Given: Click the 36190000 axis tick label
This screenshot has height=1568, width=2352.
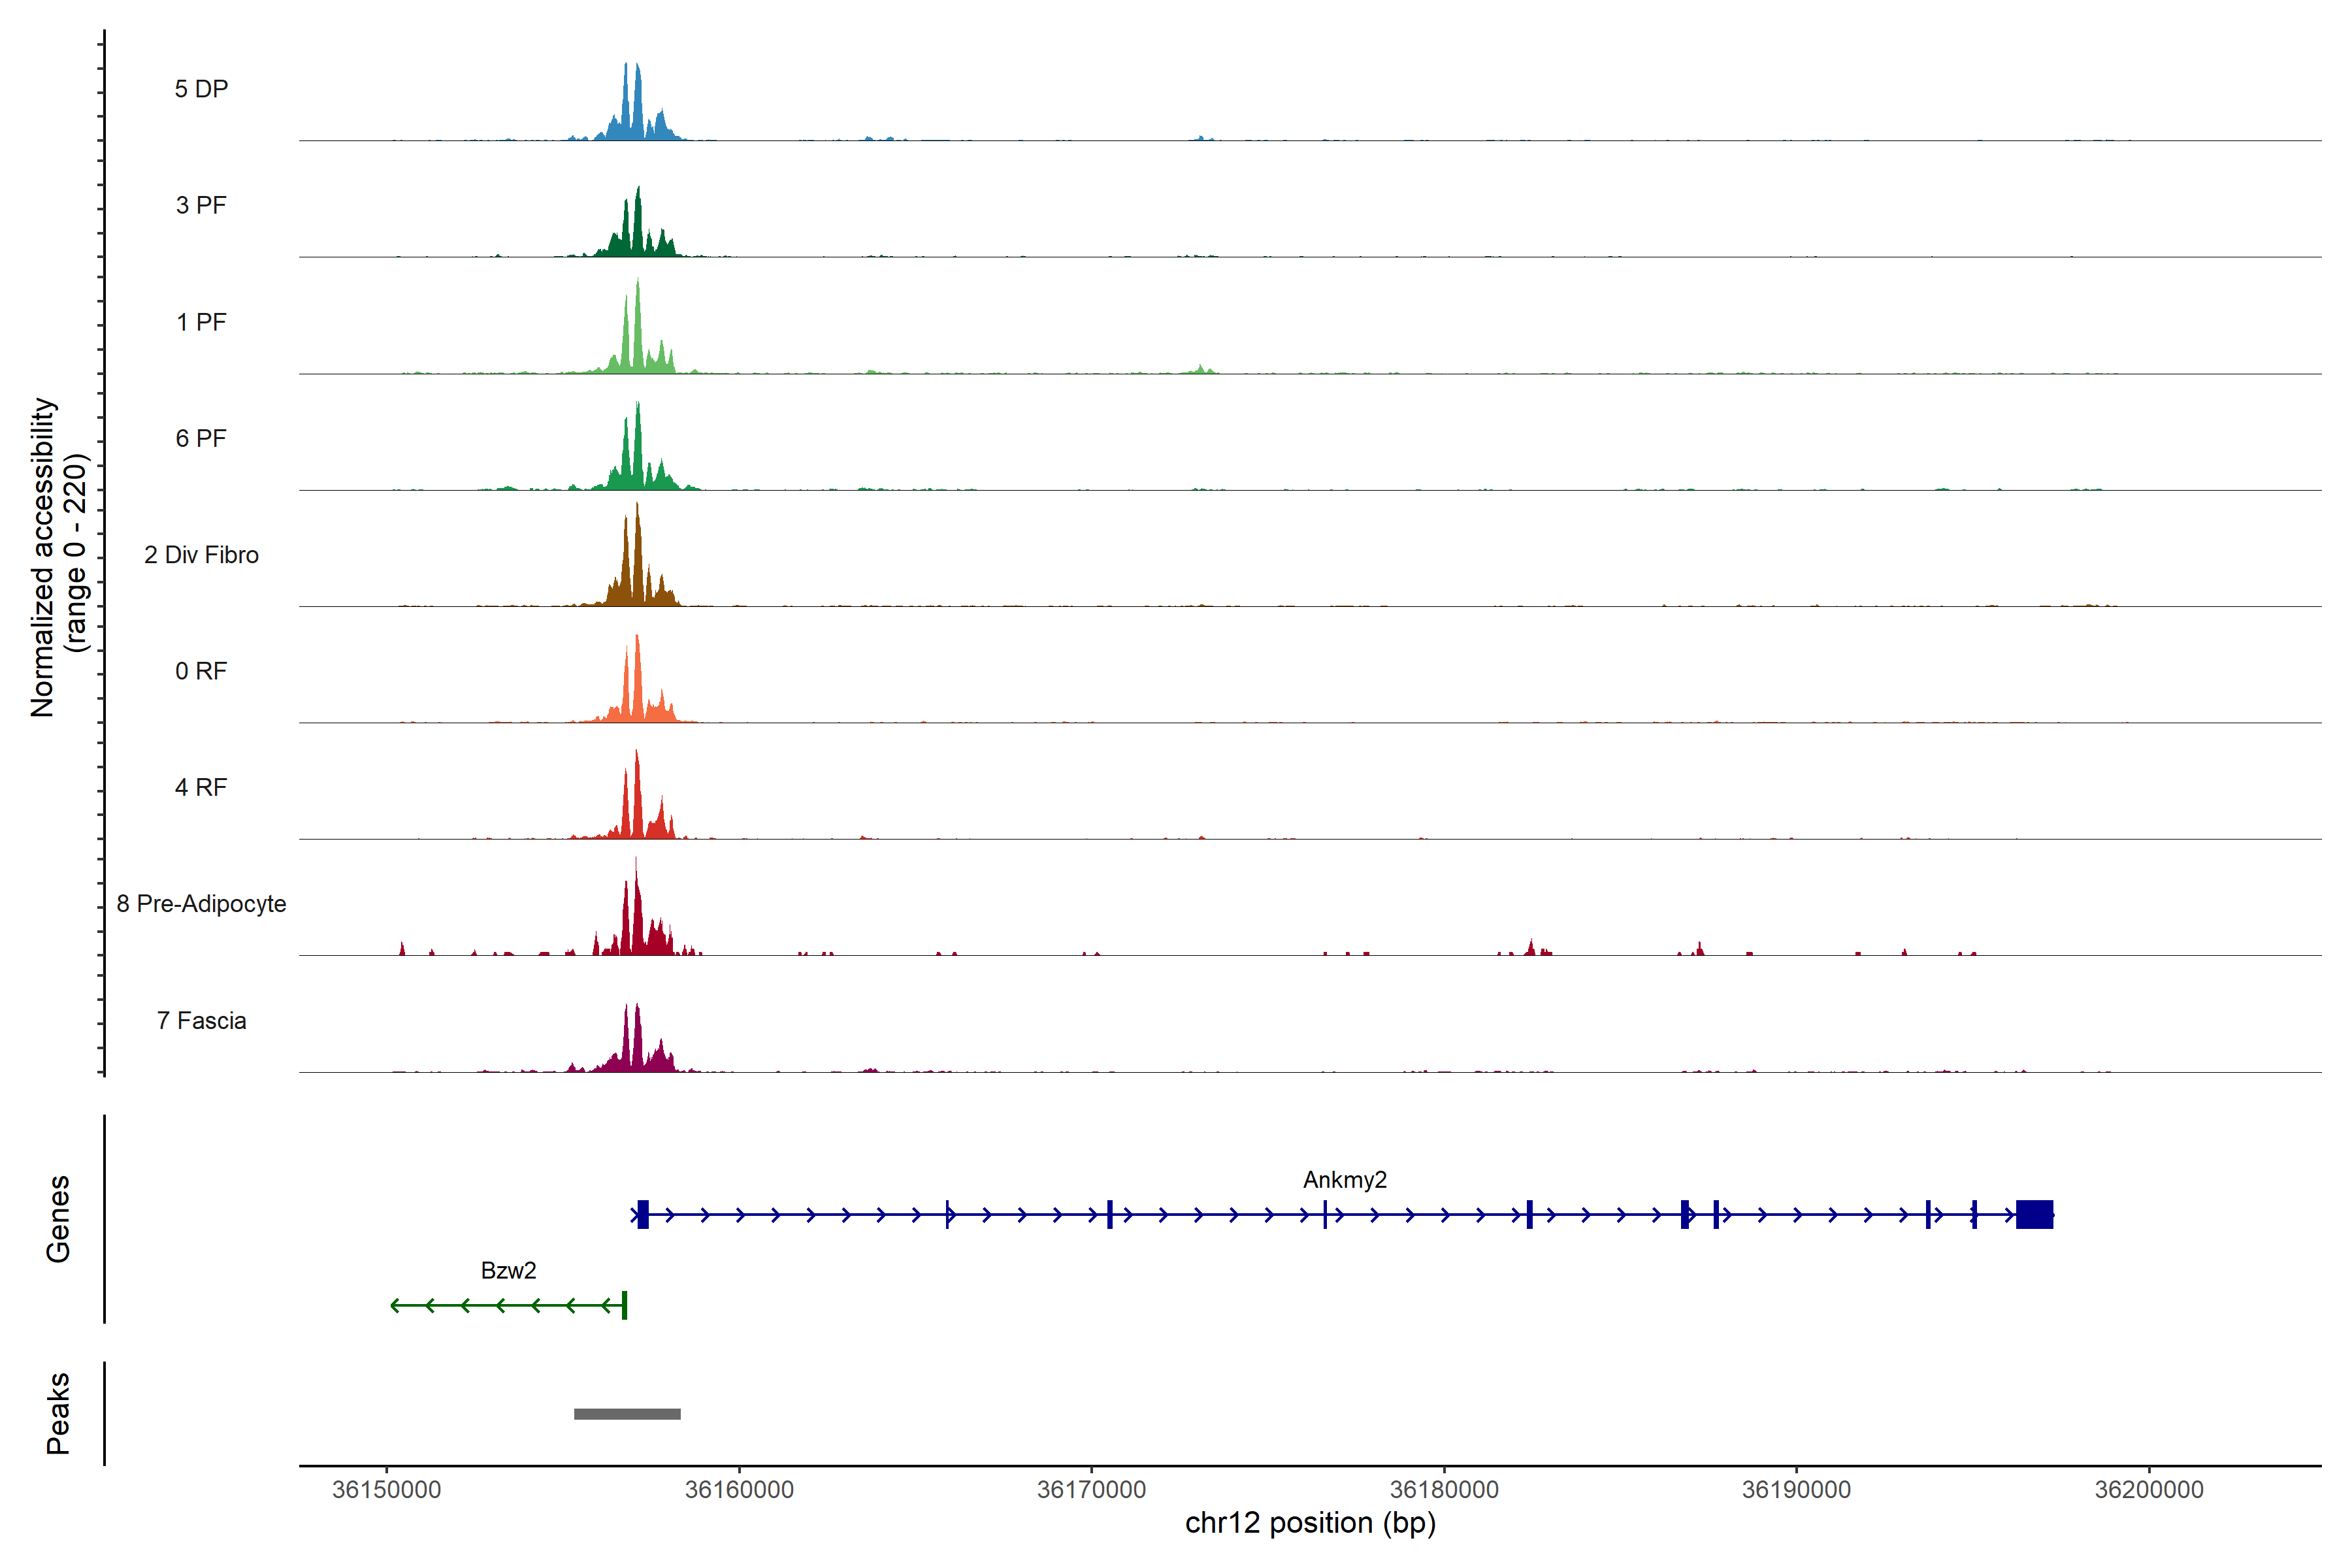Looking at the screenshot, I should click(1796, 1489).
